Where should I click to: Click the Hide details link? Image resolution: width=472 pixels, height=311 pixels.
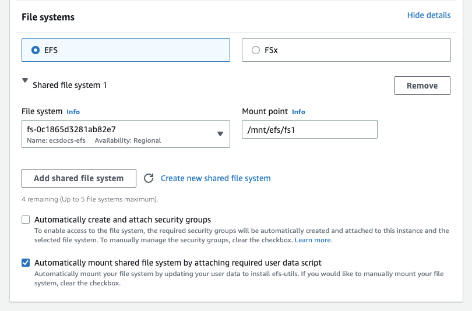point(428,15)
